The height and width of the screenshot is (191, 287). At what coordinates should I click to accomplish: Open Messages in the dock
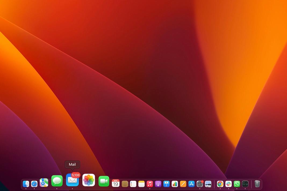point(57,181)
